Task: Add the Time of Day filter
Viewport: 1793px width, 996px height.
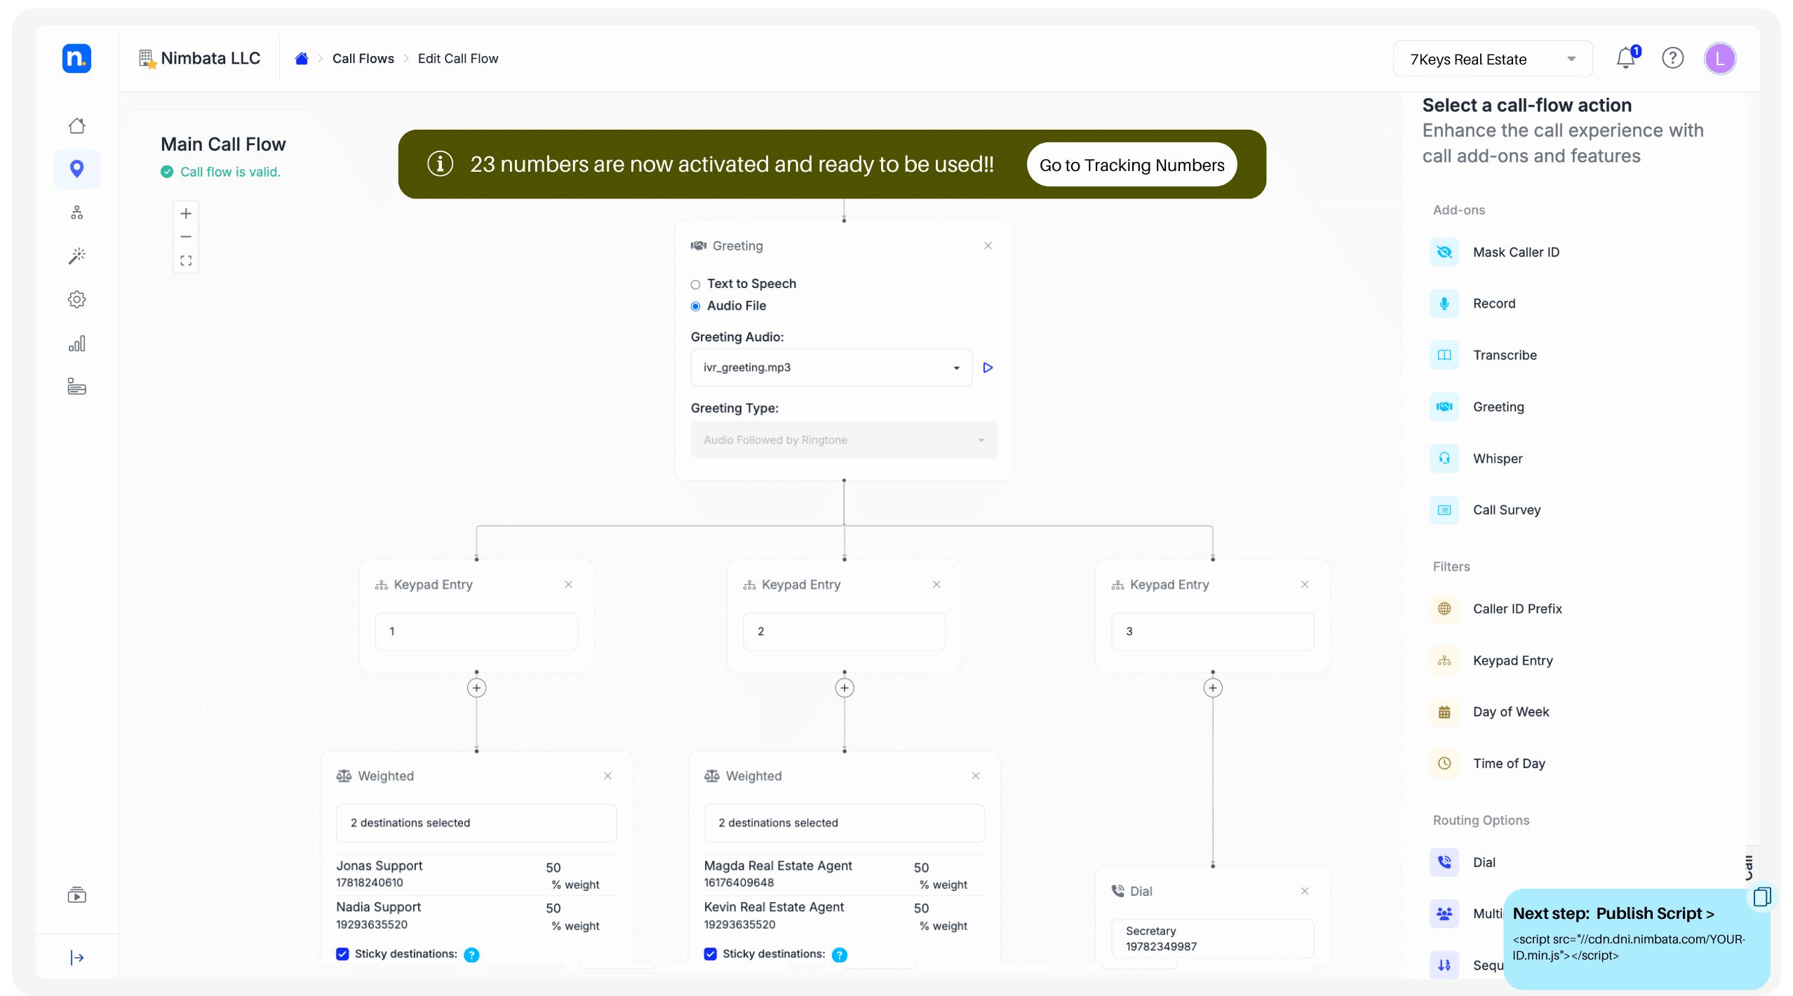Action: pos(1488,764)
